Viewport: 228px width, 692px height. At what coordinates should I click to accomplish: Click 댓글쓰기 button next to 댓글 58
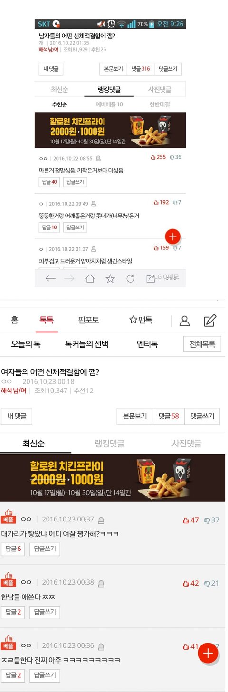pyautogui.click(x=203, y=416)
